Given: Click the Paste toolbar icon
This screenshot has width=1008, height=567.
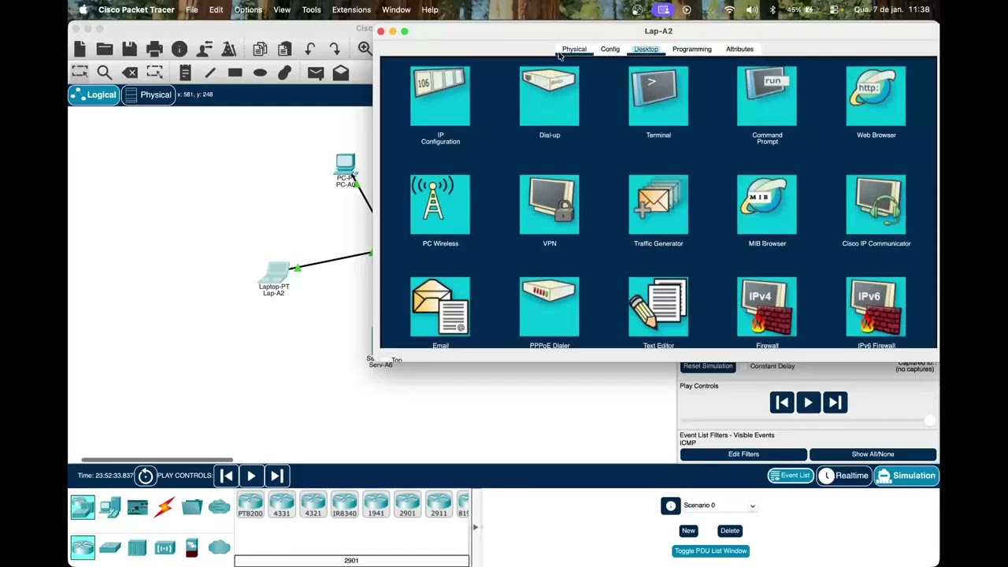Looking at the screenshot, I should tap(284, 49).
